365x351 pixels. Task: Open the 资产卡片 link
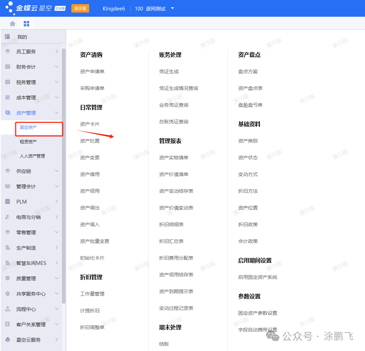click(90, 124)
